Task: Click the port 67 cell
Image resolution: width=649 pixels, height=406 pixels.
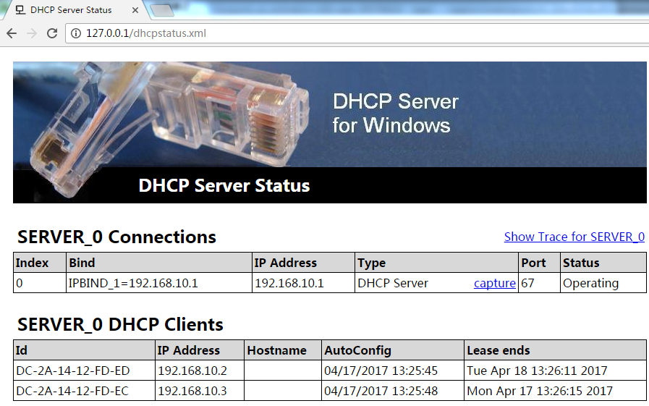Action: pyautogui.click(x=539, y=283)
